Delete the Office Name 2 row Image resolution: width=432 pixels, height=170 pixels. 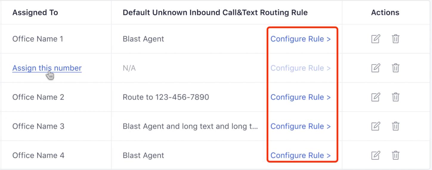(395, 97)
